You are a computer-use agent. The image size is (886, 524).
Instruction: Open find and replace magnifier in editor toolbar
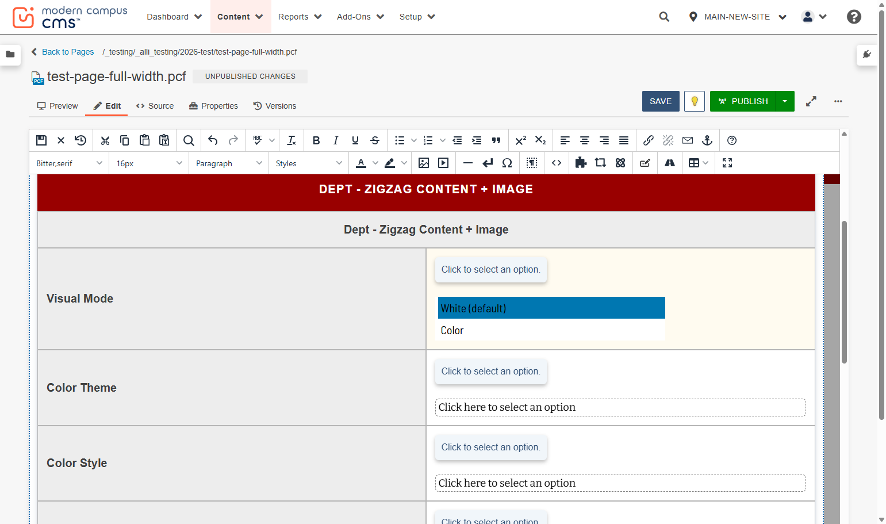pyautogui.click(x=189, y=140)
